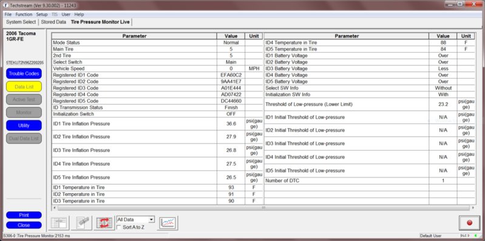
Task: Click the yellow Data List button
Action: click(x=24, y=87)
